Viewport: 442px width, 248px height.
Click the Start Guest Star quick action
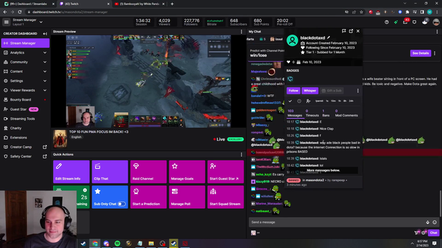pos(226,172)
